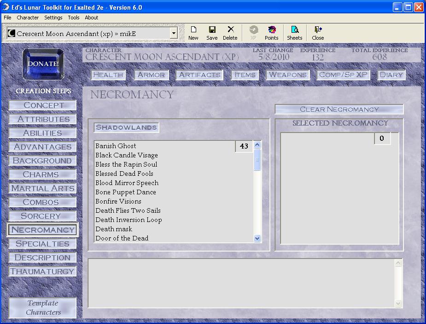The image size is (426, 324).
Task: Click spell list scroll up arrow
Action: [x=257, y=144]
